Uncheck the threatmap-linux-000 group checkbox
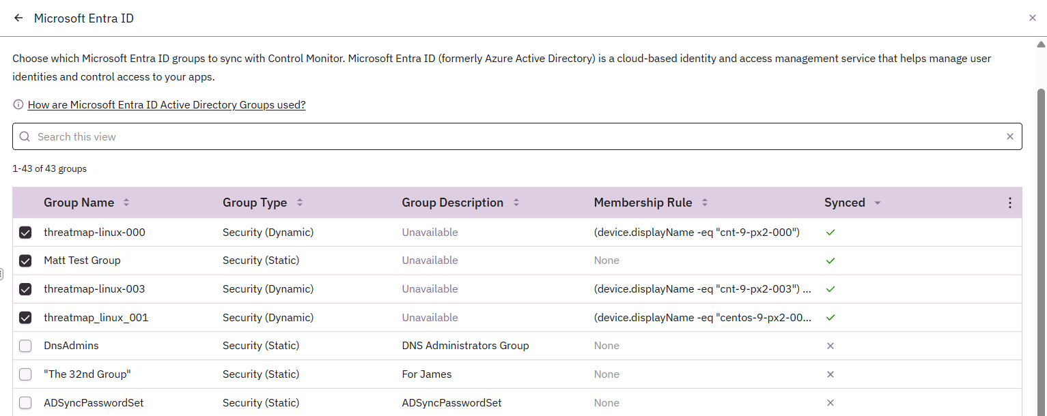The width and height of the screenshot is (1047, 416). pos(25,233)
